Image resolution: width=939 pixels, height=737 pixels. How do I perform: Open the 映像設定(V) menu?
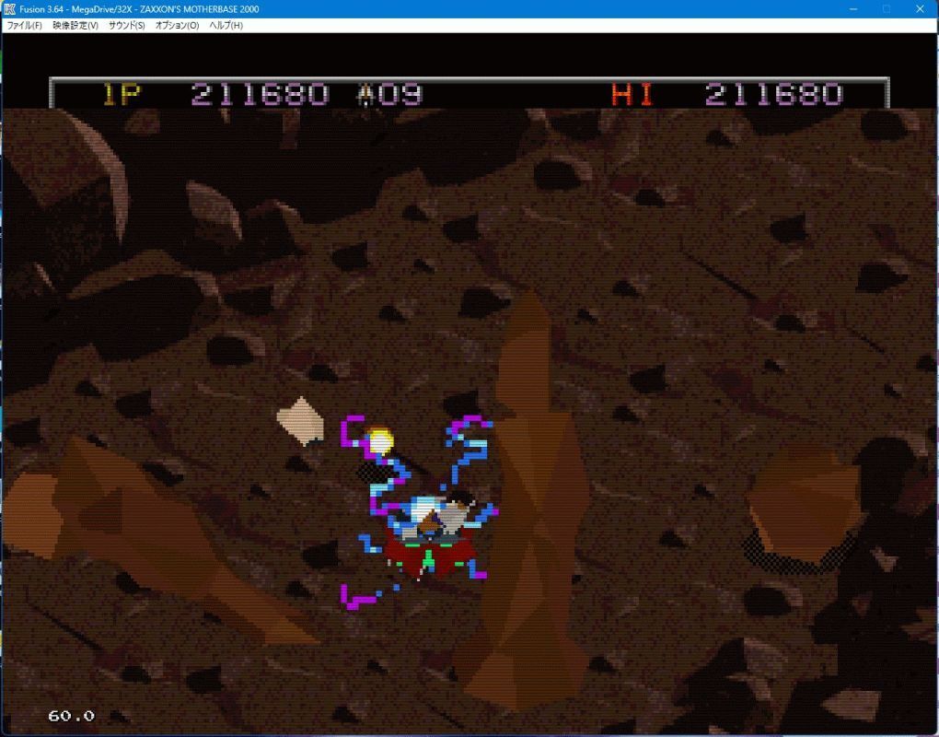(x=75, y=26)
